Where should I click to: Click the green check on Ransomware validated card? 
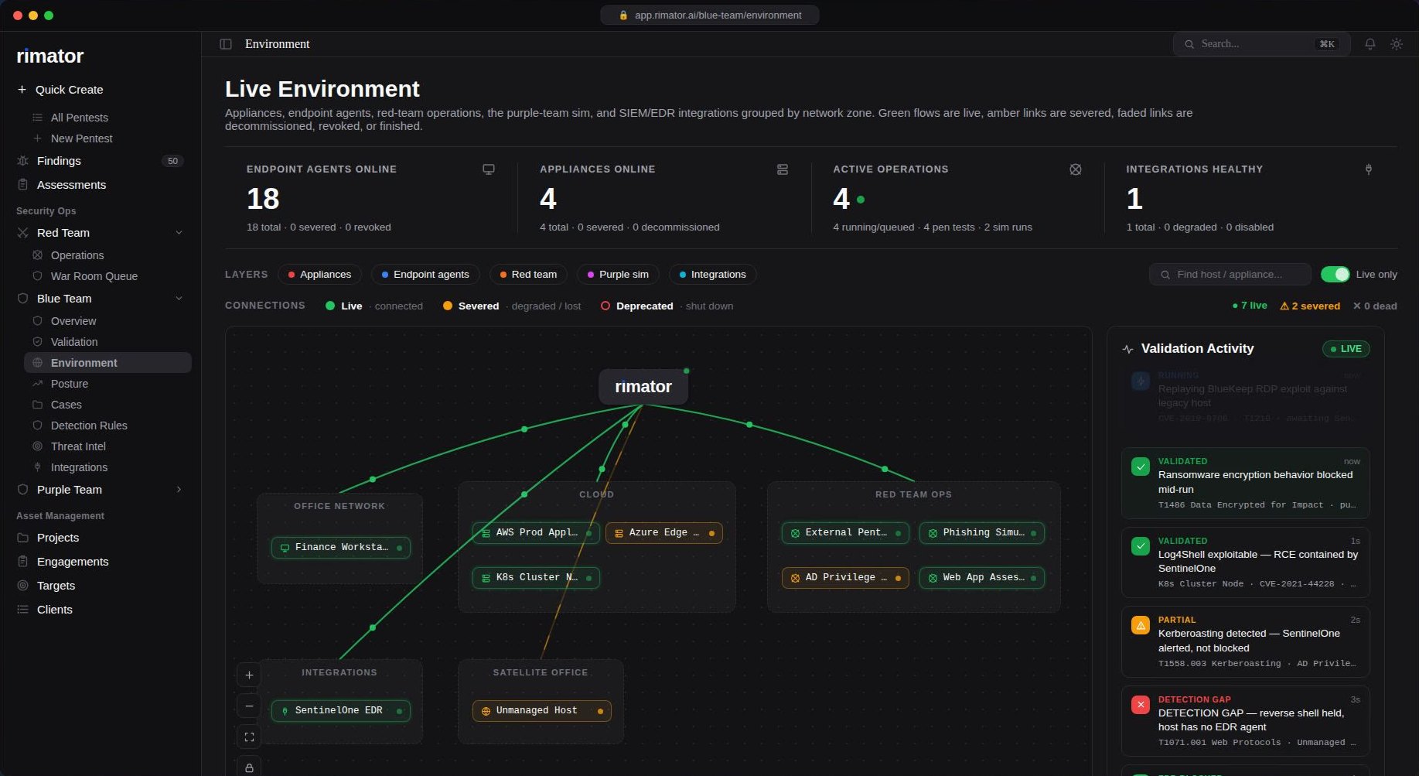click(1141, 467)
